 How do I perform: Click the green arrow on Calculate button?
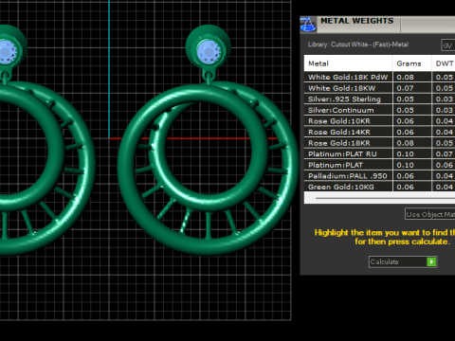tap(431, 261)
